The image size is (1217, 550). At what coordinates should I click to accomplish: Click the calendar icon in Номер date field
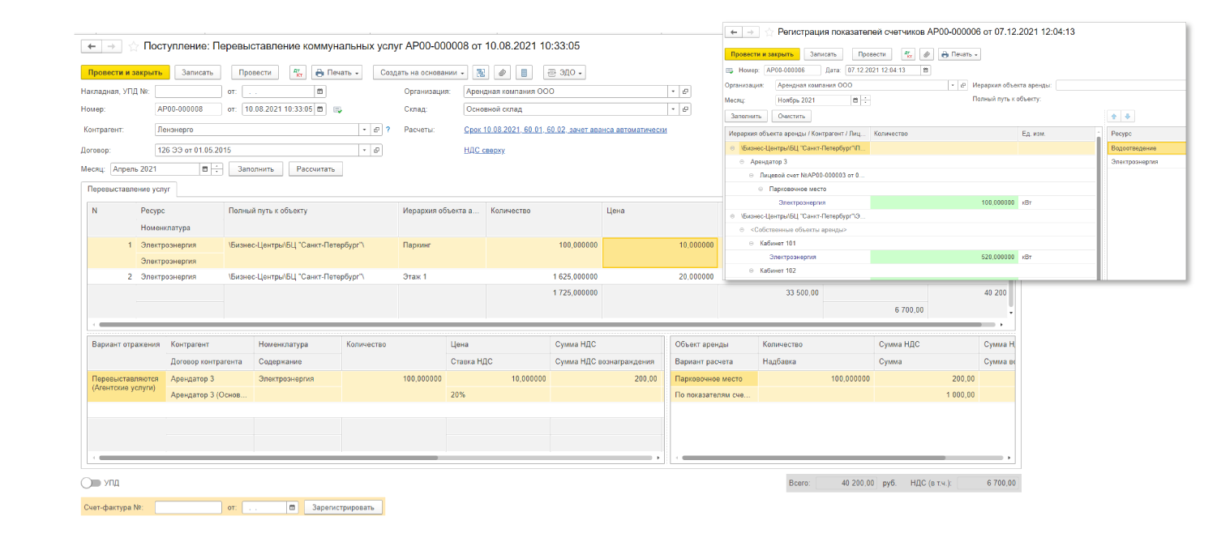pyautogui.click(x=320, y=109)
